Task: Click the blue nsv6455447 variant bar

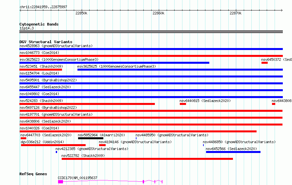Action: tap(151, 90)
